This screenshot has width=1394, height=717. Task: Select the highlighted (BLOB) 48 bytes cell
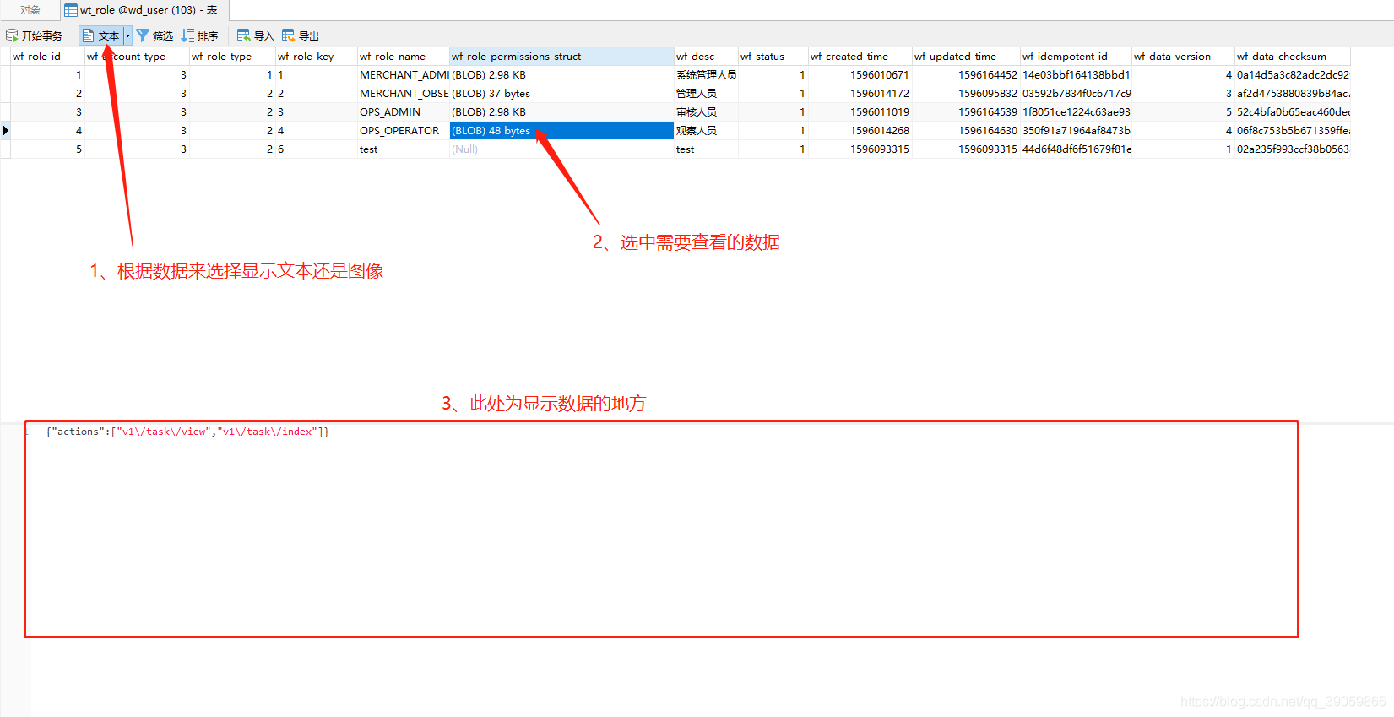[561, 131]
